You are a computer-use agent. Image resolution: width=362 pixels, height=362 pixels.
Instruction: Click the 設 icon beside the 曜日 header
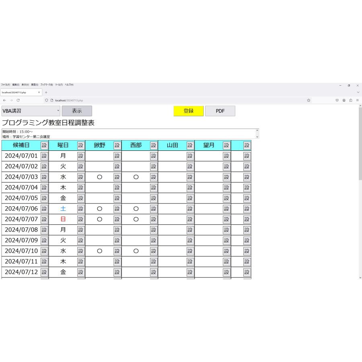coord(80,145)
